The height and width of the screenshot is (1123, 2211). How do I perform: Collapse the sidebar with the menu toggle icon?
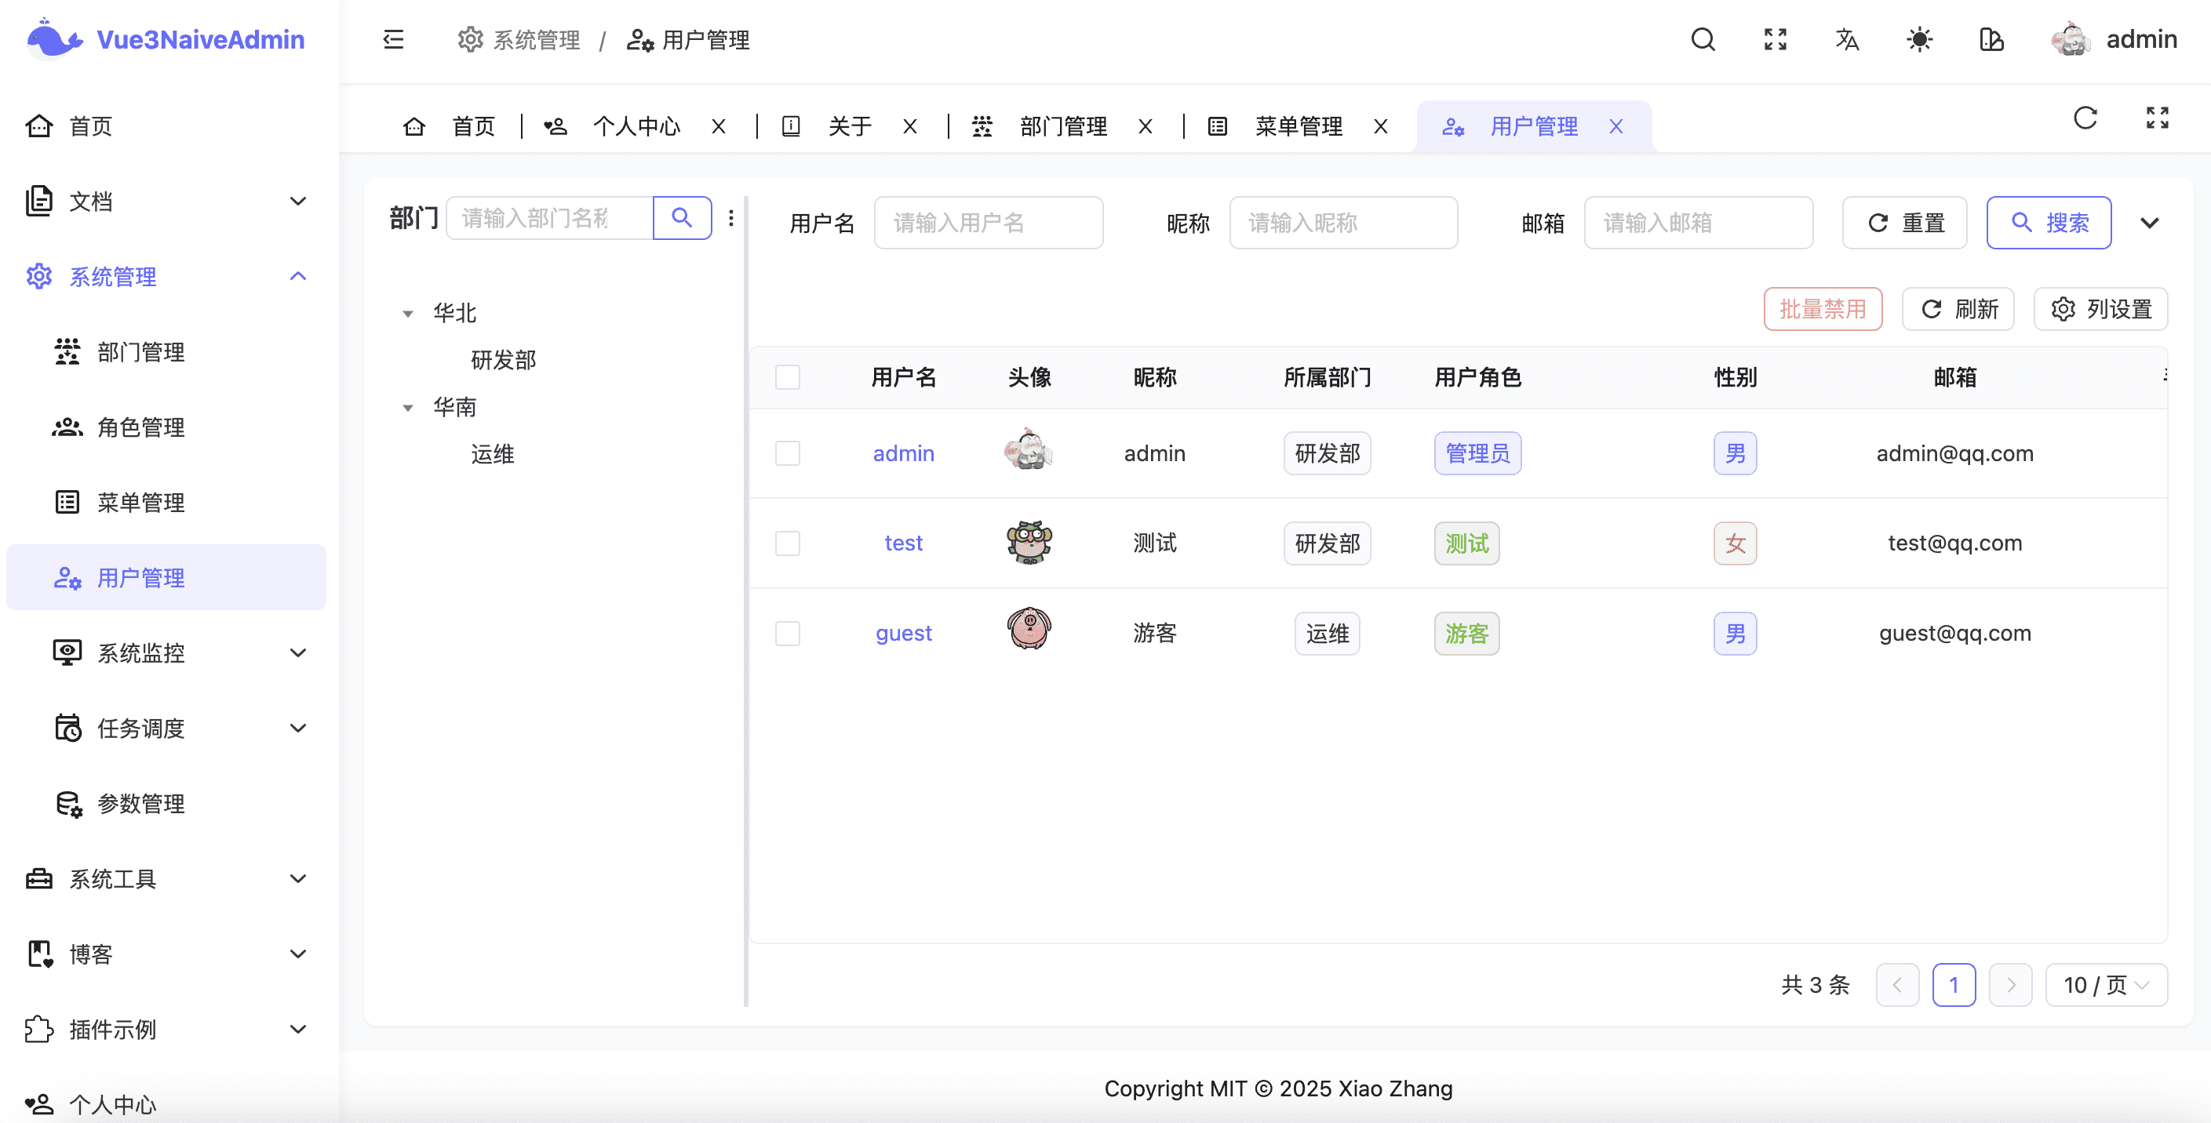pyautogui.click(x=393, y=39)
